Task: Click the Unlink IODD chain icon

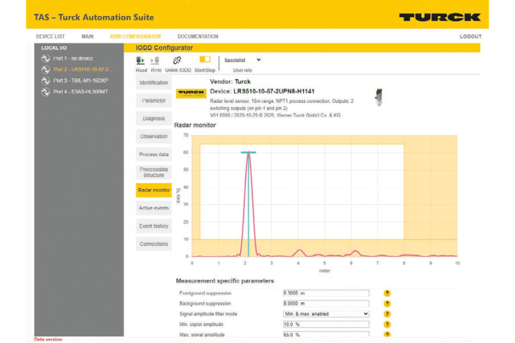Action: [x=177, y=60]
